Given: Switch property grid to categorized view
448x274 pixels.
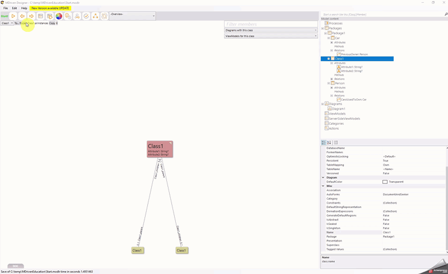Looking at the screenshot, I should point(324,143).
